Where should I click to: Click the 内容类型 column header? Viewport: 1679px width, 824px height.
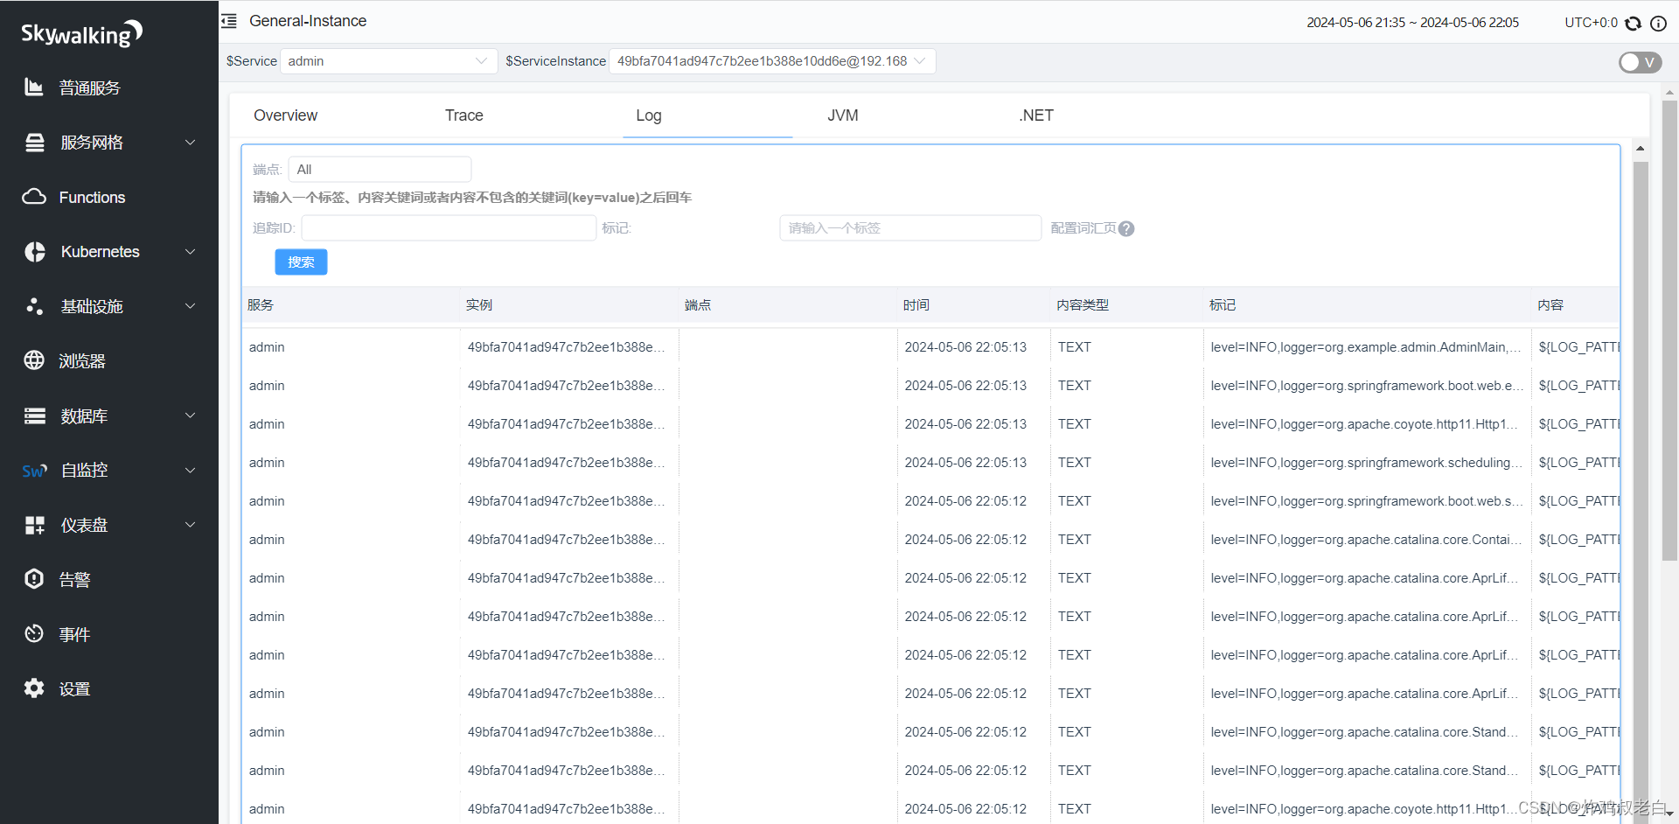1083,305
